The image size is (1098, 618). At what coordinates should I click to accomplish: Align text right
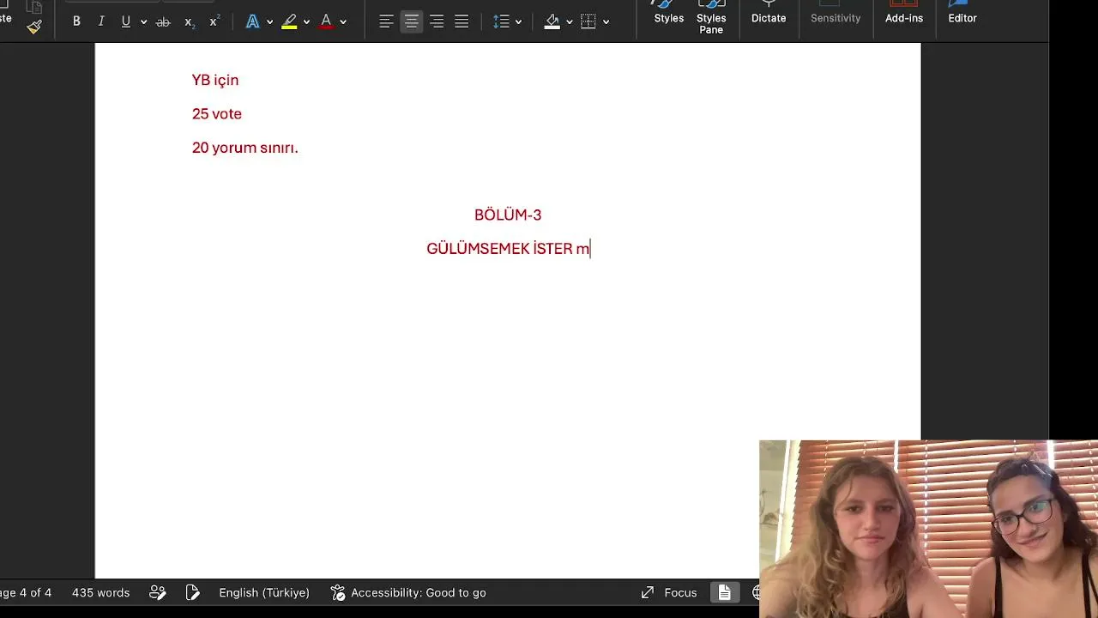[x=437, y=21]
